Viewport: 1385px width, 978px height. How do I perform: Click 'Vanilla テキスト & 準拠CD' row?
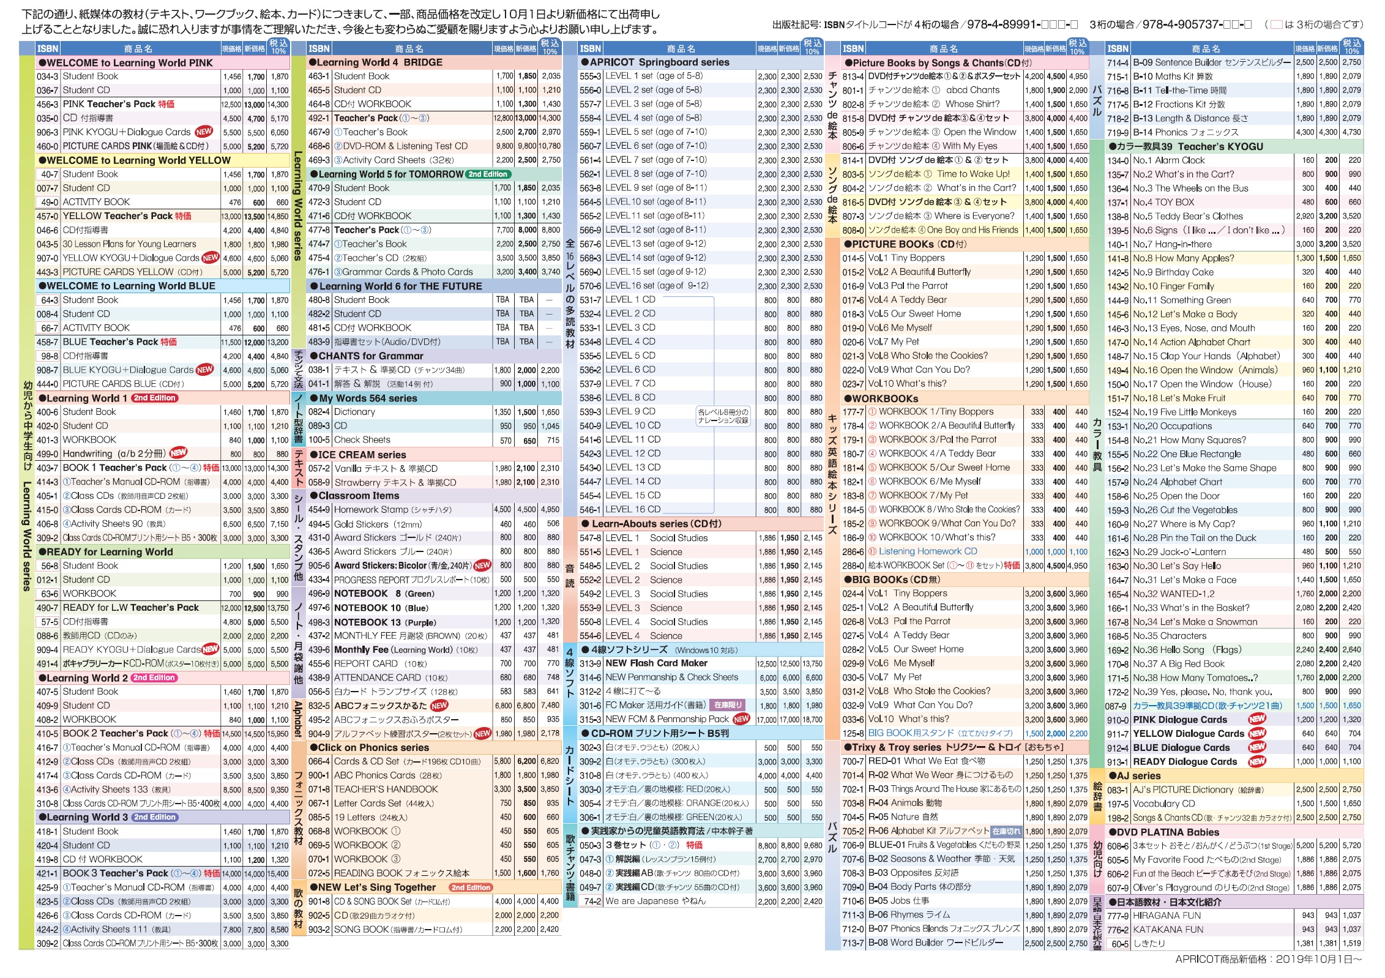click(x=434, y=468)
